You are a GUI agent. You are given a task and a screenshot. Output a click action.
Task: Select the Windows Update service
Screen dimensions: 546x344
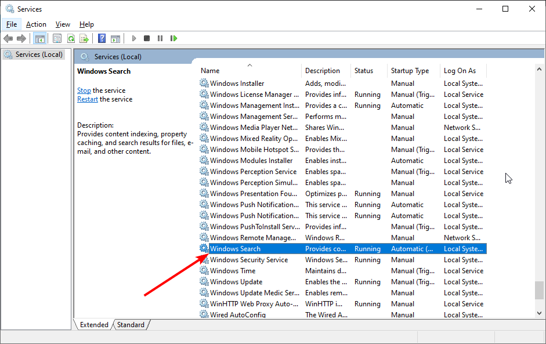238,281
